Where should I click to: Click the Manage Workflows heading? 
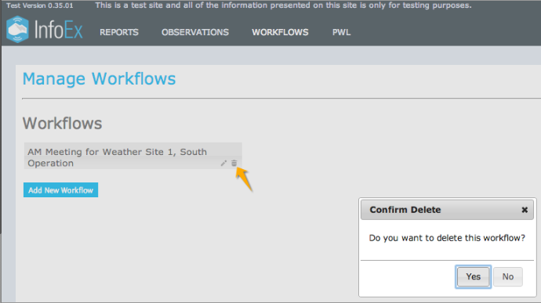click(99, 78)
